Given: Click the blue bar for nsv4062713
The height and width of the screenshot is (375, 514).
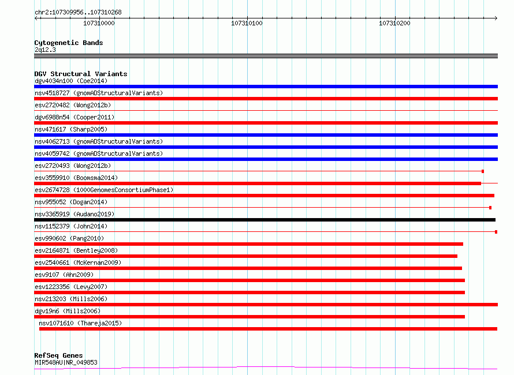Looking at the screenshot, I should [x=266, y=147].
